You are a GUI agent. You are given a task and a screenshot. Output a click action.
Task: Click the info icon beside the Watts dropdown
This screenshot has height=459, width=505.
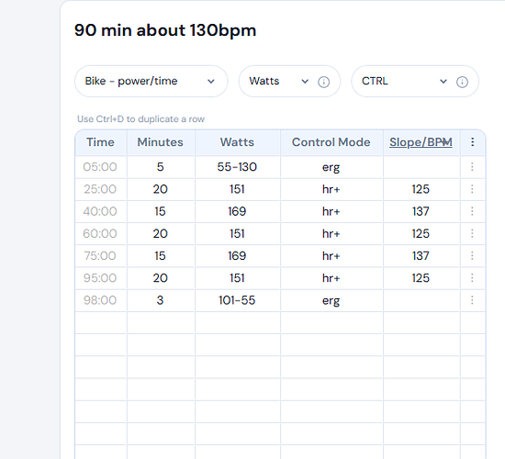(x=324, y=82)
